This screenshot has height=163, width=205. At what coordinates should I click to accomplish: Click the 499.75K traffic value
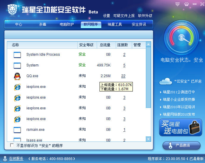(x=104, y=65)
